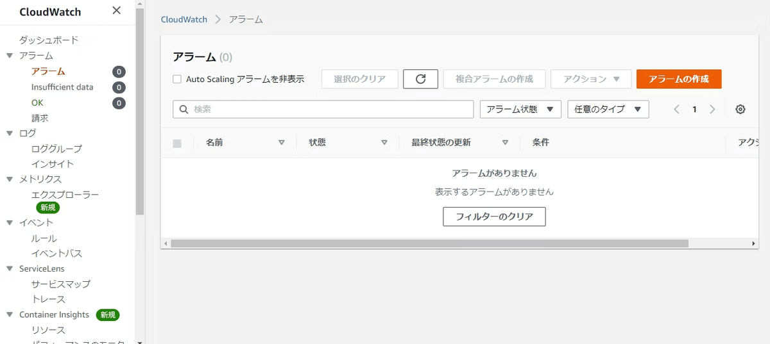770x344 pixels.
Task: Open リソース in the sidebar
Action: click(x=48, y=331)
